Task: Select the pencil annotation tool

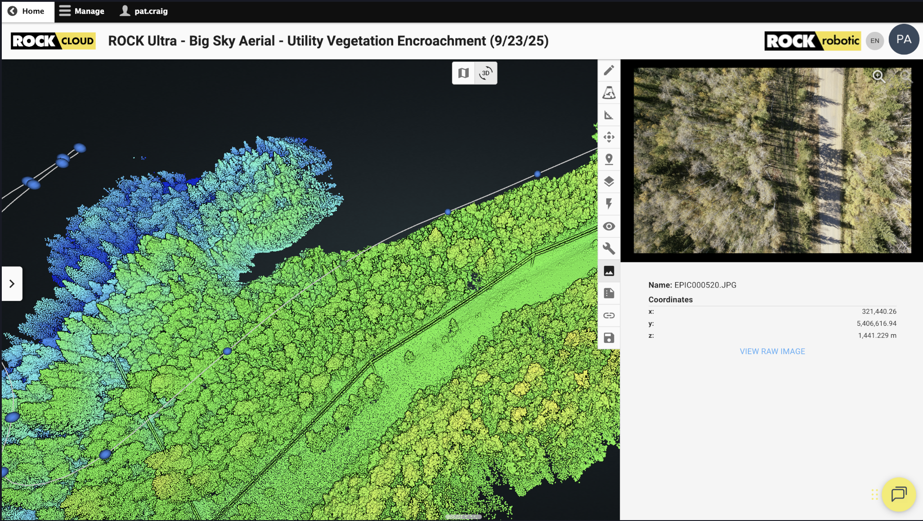Action: [609, 71]
